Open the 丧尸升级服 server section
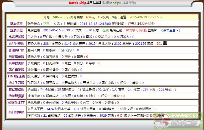This screenshot has width=204, height=130. coord(16,43)
